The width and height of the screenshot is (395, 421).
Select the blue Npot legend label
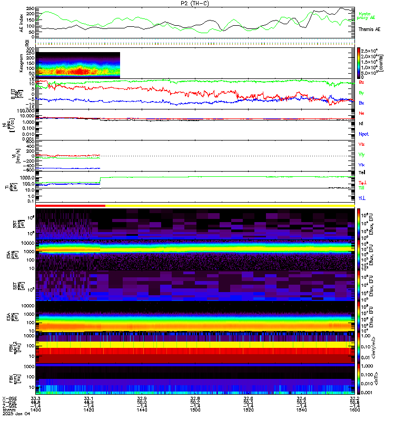[363, 134]
